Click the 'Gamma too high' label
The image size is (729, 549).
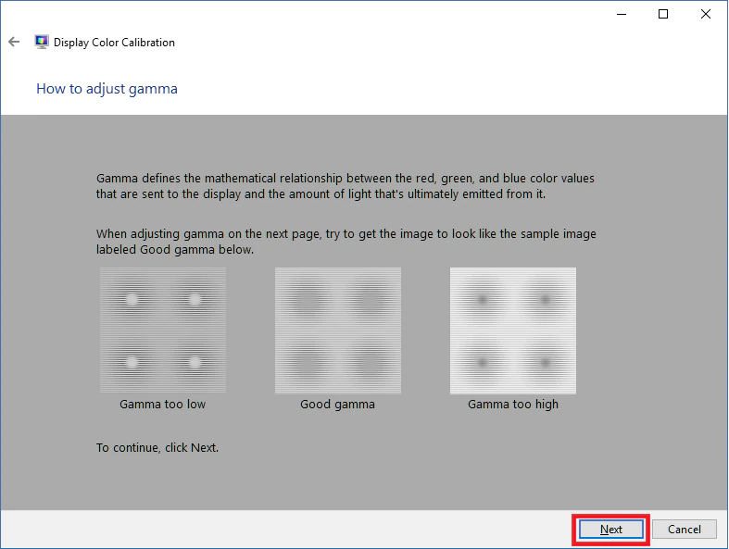point(513,404)
